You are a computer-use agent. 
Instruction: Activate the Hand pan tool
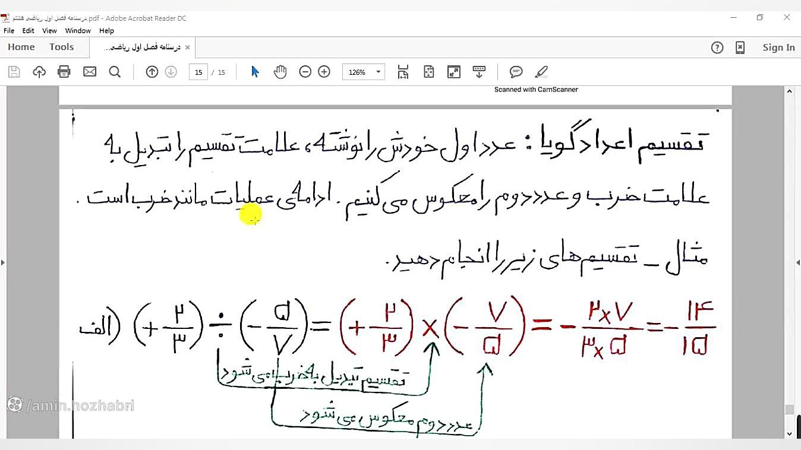click(x=280, y=72)
